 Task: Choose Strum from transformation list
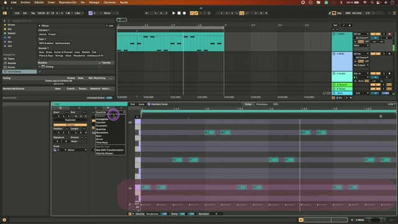[110, 139]
